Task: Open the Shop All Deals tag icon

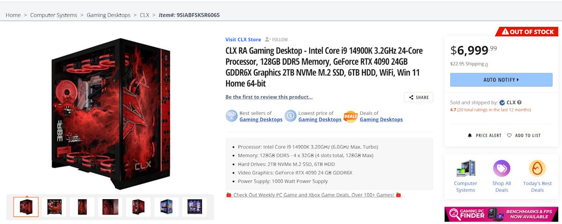Action: [x=502, y=168]
